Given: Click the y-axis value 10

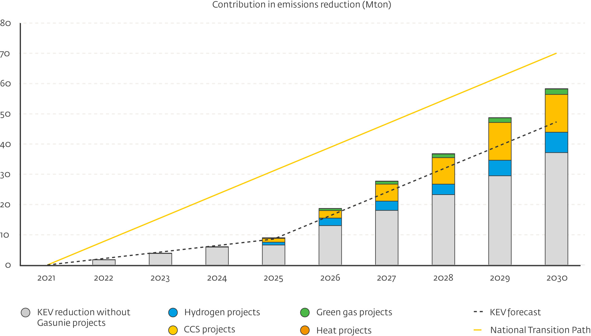Looking at the screenshot, I should 5,235.
